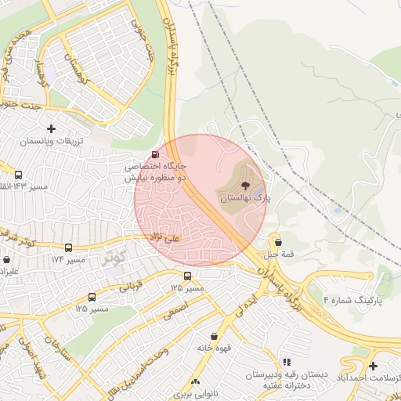Click the red highlighted circle area
Viewport: 401px width, 401px height.
coord(200,200)
